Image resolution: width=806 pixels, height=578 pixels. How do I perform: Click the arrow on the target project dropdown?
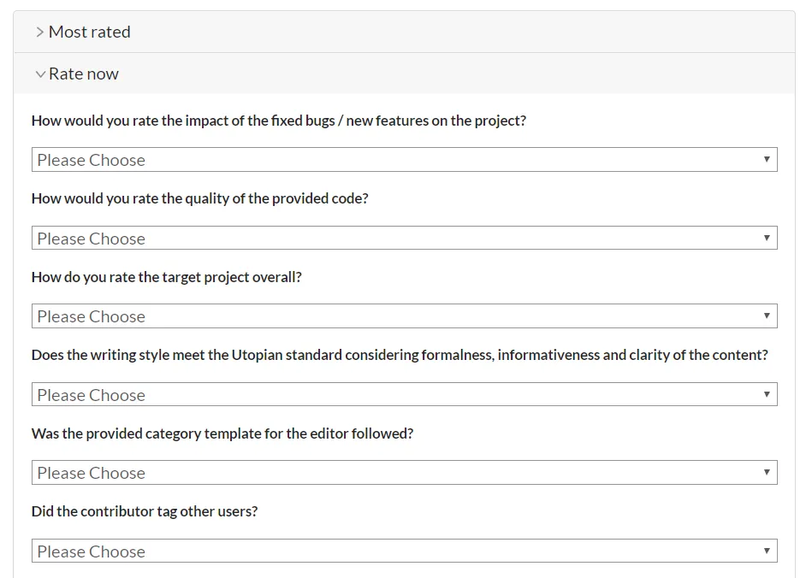pos(767,316)
